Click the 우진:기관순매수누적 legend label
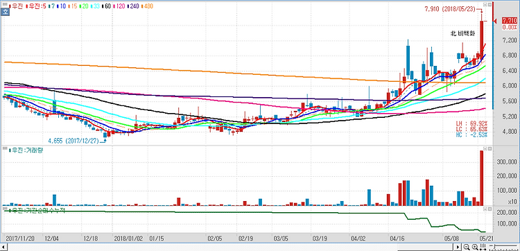 pyautogui.click(x=38, y=211)
